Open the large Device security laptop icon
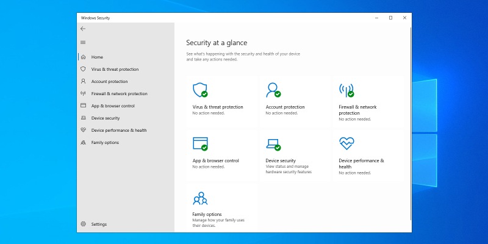 coord(273,145)
